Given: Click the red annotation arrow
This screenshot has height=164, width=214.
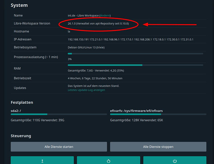Looking at the screenshot, I should coord(171,24).
